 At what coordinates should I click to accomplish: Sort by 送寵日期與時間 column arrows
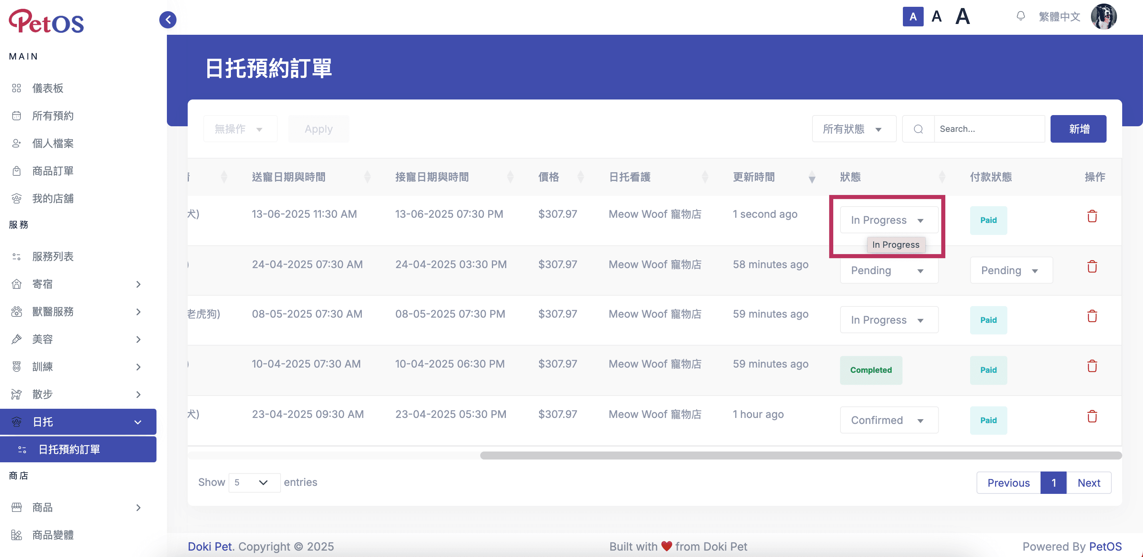[x=367, y=177]
